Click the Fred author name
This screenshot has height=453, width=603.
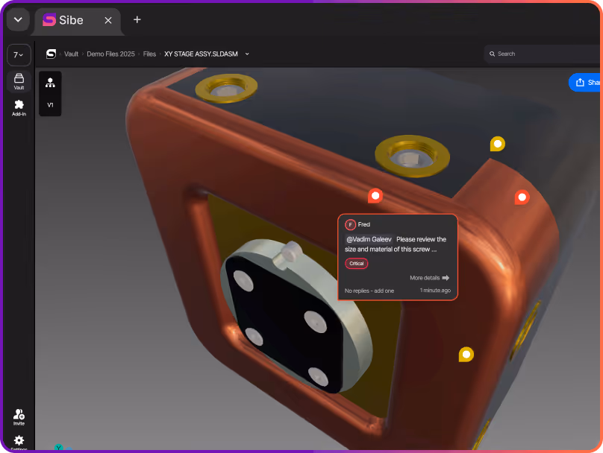[363, 224]
